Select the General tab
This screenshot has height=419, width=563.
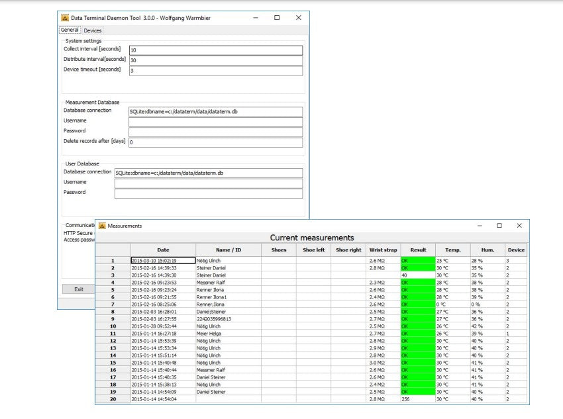pyautogui.click(x=70, y=30)
